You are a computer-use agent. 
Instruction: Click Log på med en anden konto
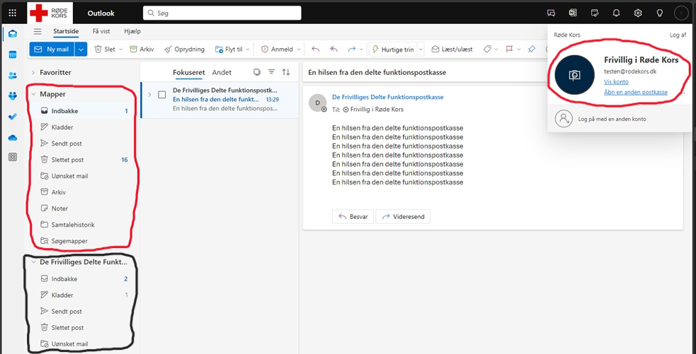(x=612, y=119)
